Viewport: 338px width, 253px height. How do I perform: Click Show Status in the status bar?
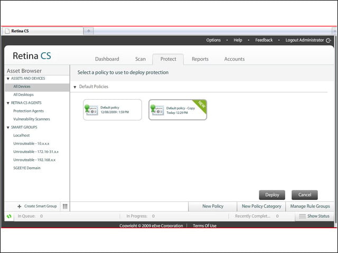coord(315,216)
